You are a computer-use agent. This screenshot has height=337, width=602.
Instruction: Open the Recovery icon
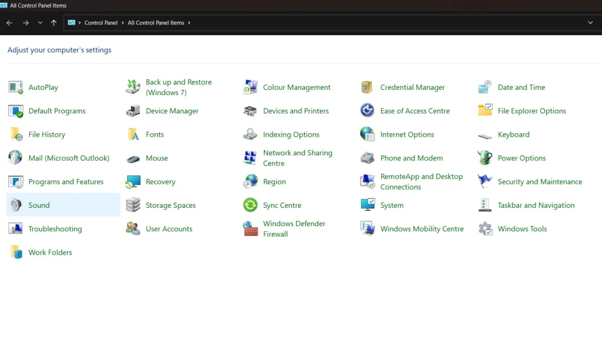pos(133,182)
